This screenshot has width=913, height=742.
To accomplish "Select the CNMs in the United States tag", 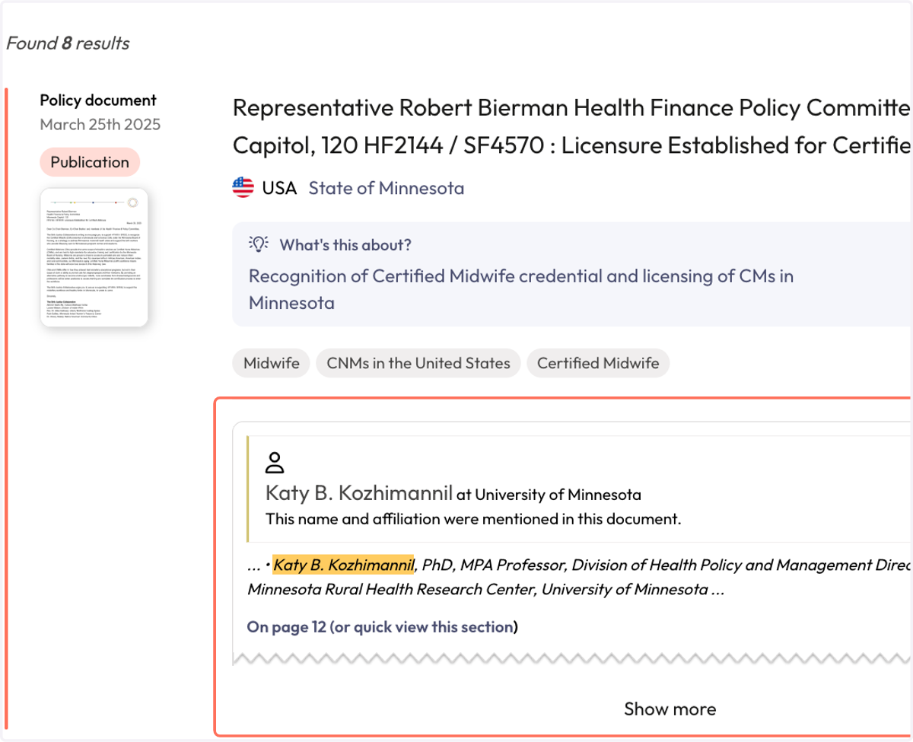I will [x=418, y=363].
